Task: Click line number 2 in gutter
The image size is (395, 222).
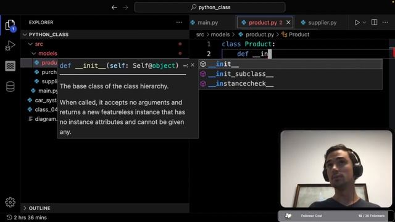Action: pyautogui.click(x=209, y=54)
